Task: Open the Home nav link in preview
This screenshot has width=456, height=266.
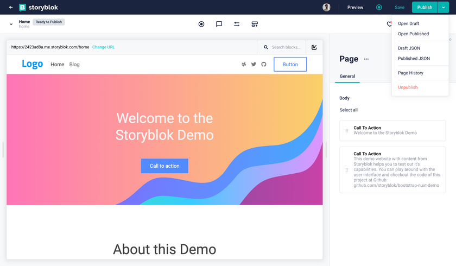Action: (x=58, y=65)
